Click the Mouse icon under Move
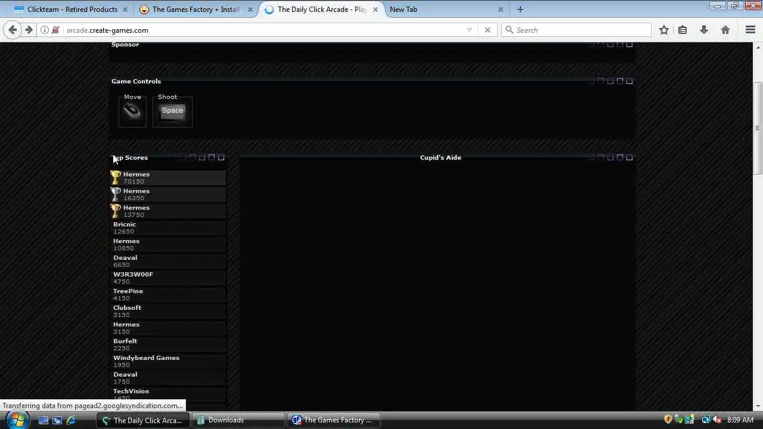763x429 pixels. [132, 111]
